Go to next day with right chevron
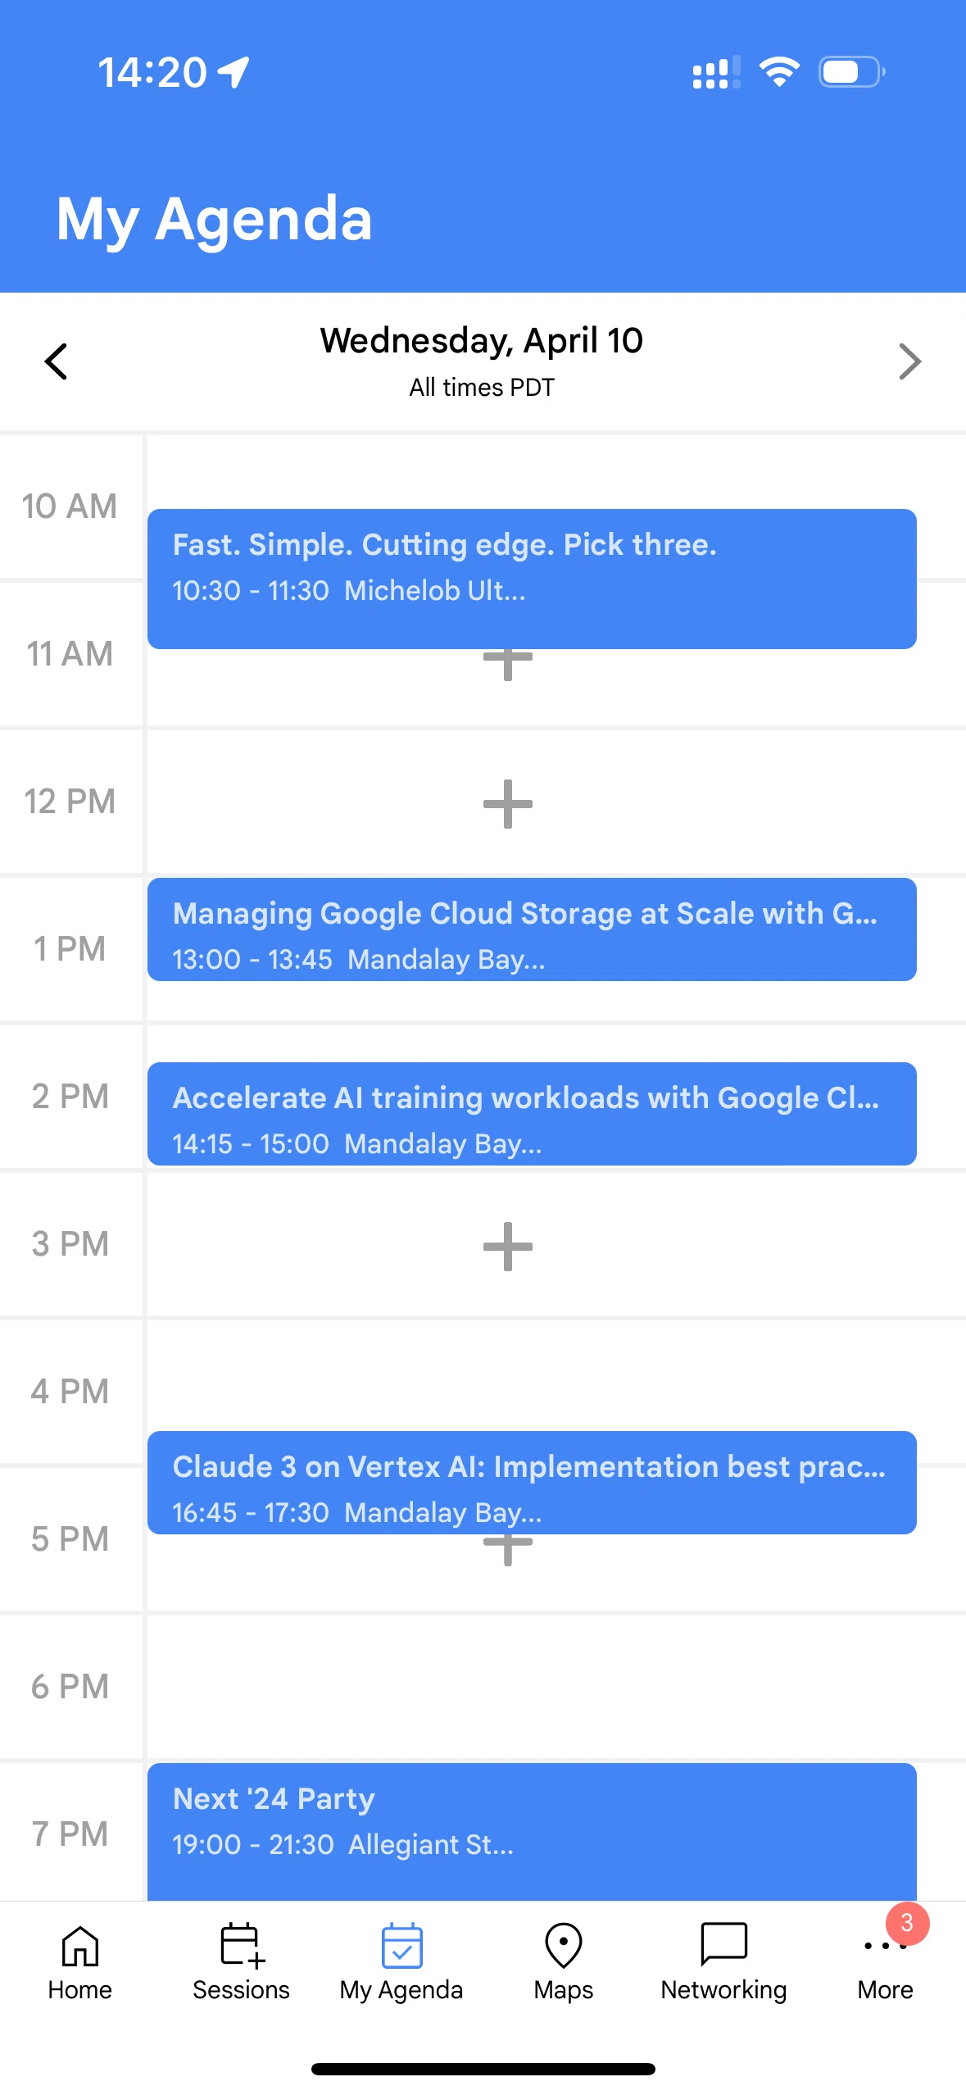 pos(909,361)
